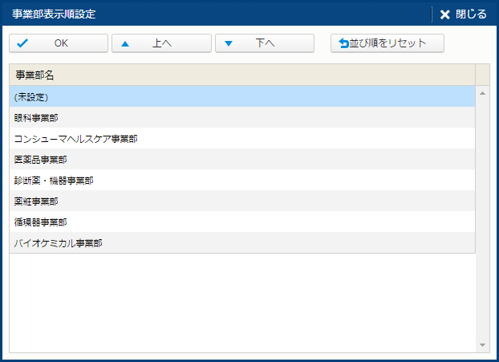This screenshot has width=499, height=362.
Task: Click the reset arrow icon
Action: pyautogui.click(x=344, y=43)
